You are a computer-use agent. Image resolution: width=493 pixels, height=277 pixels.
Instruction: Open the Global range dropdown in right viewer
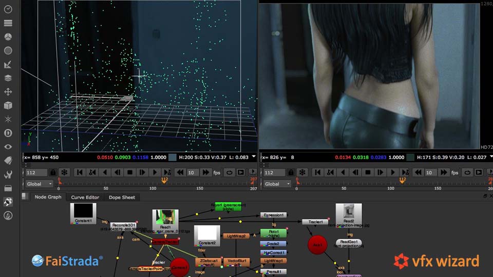click(276, 184)
